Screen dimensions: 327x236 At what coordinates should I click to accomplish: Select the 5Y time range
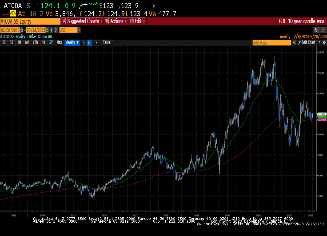[51, 43]
